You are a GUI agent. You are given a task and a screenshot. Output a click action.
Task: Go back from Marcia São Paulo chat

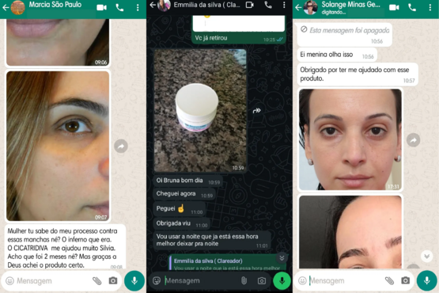click(x=6, y=8)
